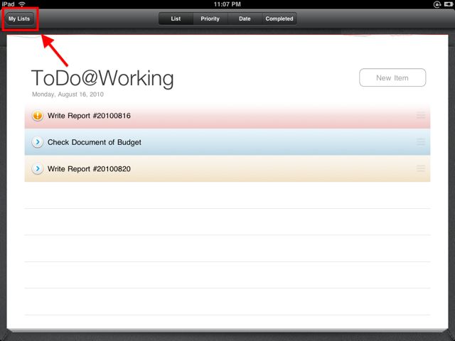Image resolution: width=455 pixels, height=341 pixels.
Task: Select the Write Report #20100816 task text
Action: 89,116
